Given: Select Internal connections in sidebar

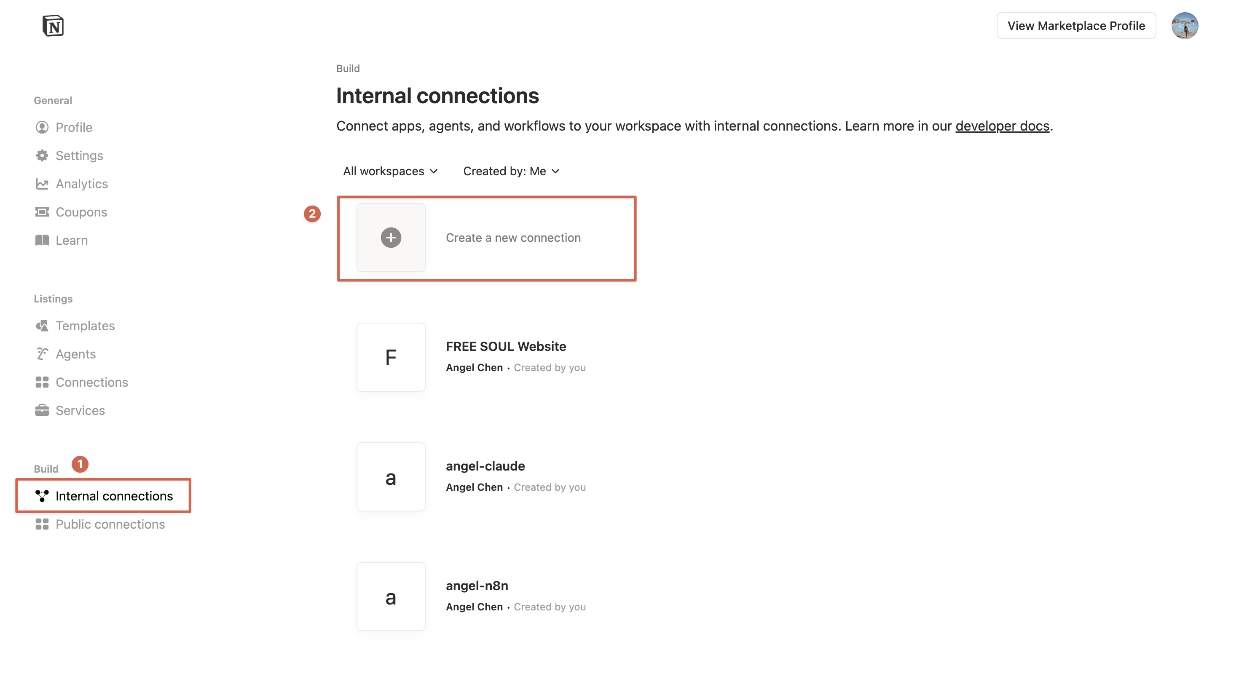Looking at the screenshot, I should (x=113, y=496).
